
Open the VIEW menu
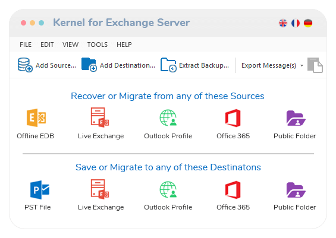70,45
